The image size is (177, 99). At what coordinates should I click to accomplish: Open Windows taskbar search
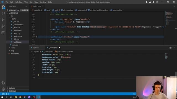[7, 97]
